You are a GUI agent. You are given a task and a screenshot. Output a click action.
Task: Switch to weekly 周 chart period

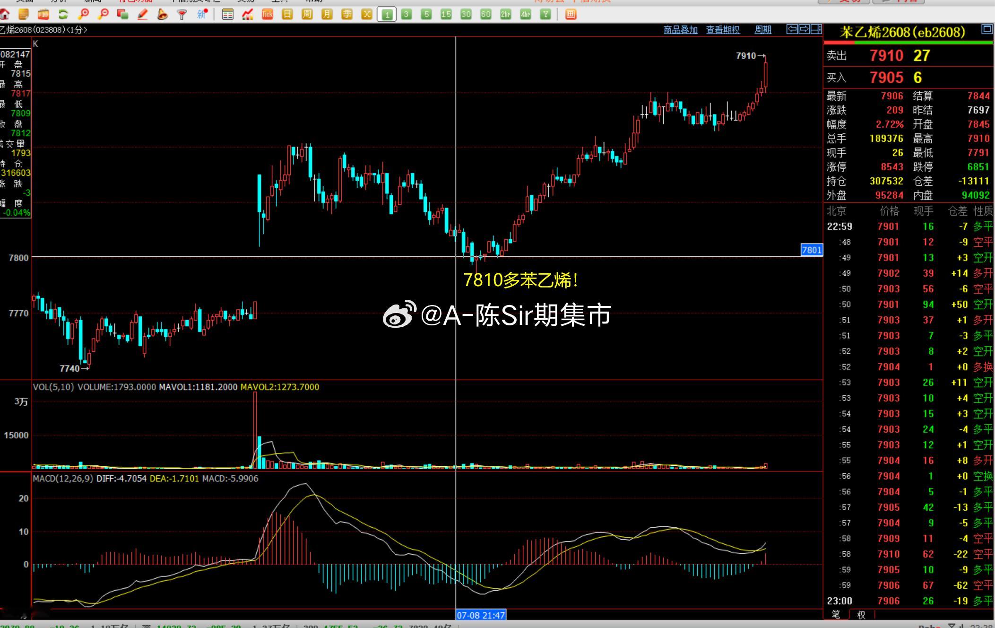pos(307,14)
